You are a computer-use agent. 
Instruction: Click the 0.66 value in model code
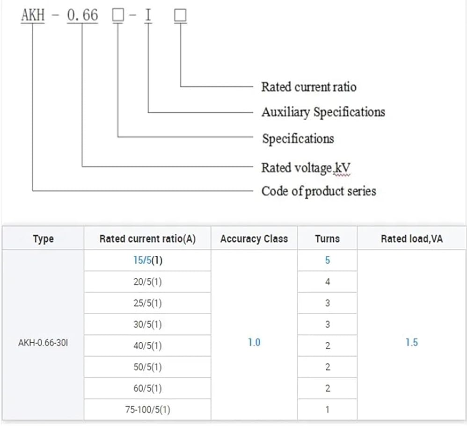[83, 15]
